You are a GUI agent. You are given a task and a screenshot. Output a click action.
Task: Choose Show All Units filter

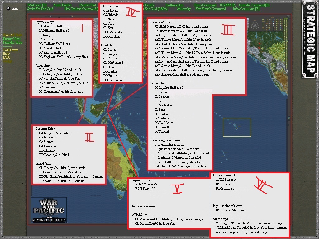pyautogui.click(x=12, y=35)
